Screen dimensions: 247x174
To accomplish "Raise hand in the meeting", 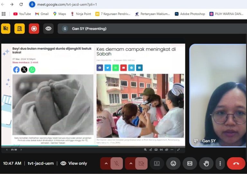I will 206,163.
